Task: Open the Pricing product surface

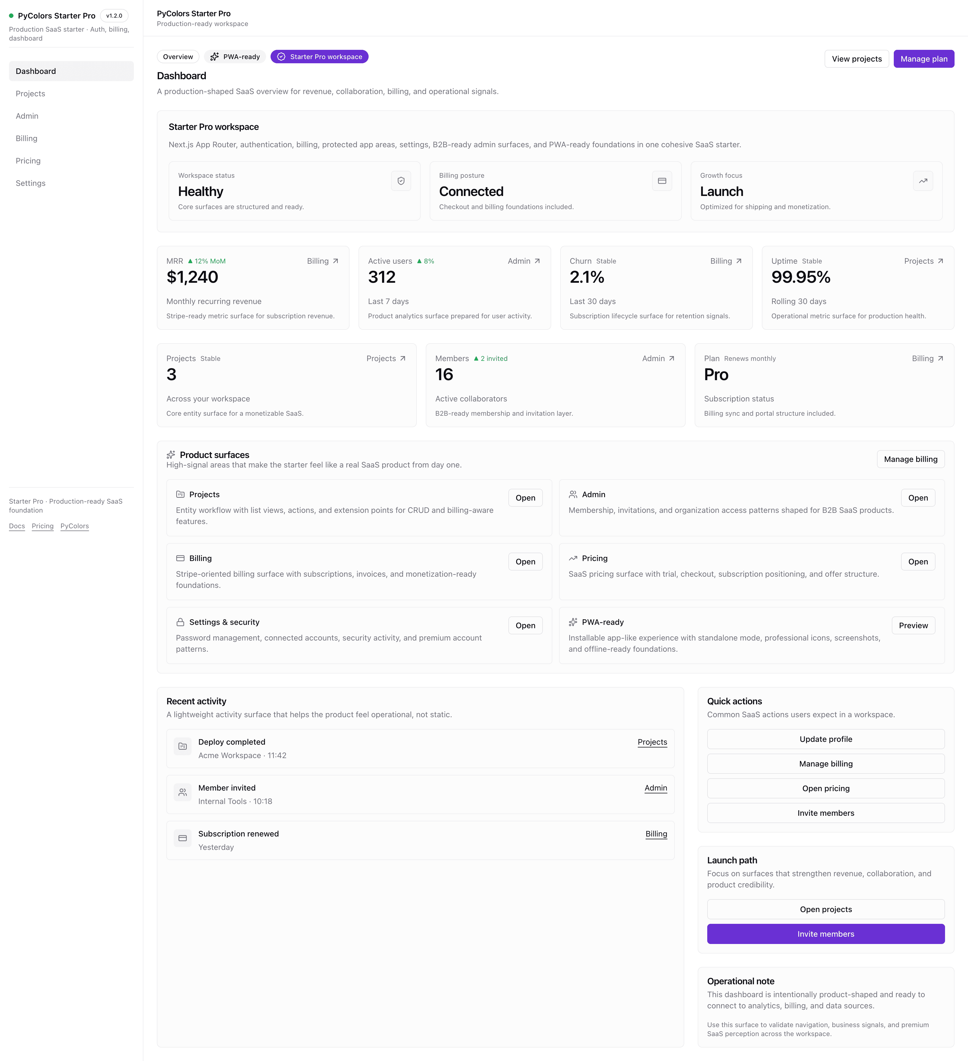Action: [x=918, y=562]
